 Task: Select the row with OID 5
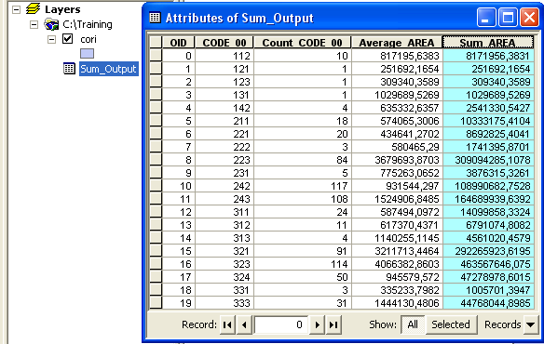coord(156,121)
